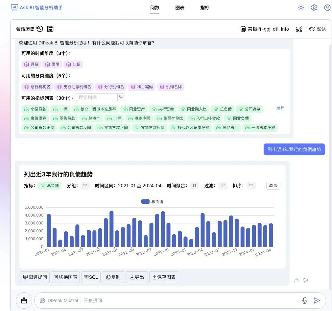Select the 同业资产 metric tag
This screenshot has height=311, width=332.
[134, 109]
